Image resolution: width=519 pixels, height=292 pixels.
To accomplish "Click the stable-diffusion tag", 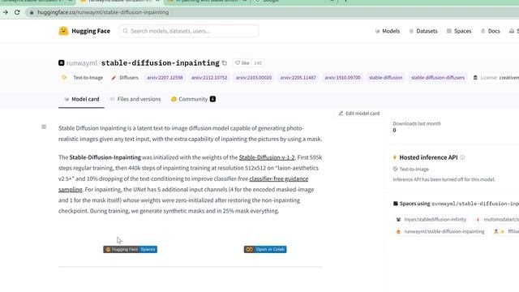I will 386,78.
